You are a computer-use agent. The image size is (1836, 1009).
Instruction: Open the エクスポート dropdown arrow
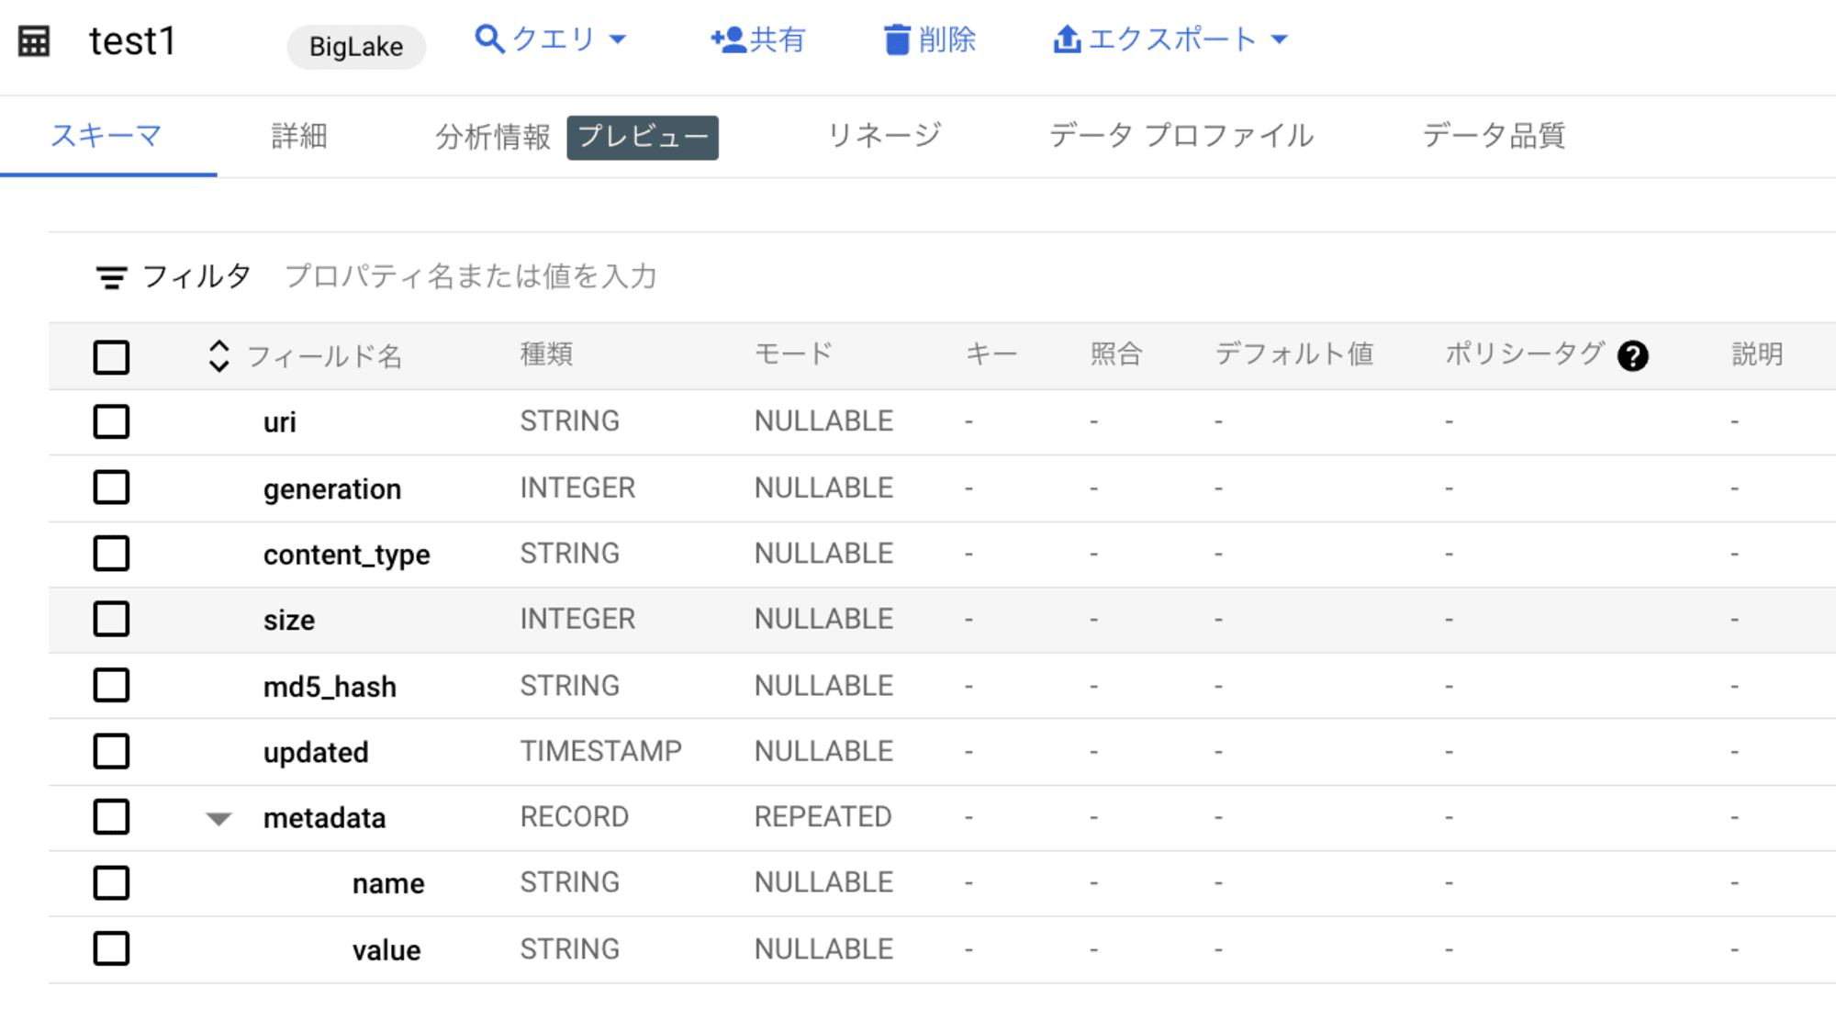point(1280,39)
